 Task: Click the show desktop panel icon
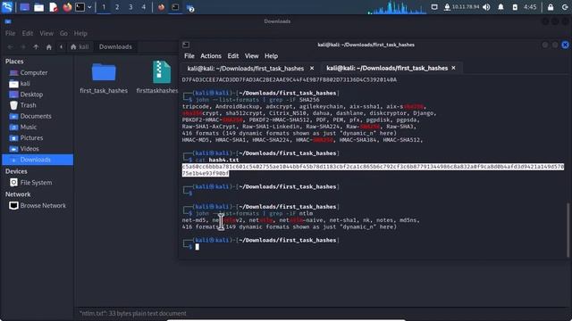tap(25, 7)
